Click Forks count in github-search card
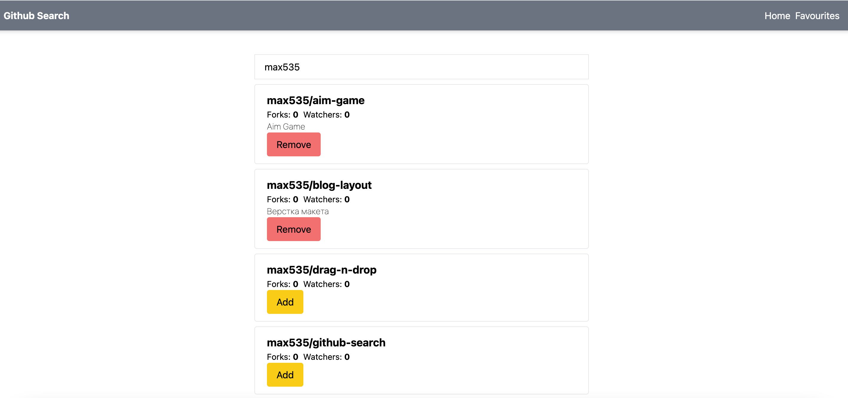The image size is (848, 398). coord(282,357)
